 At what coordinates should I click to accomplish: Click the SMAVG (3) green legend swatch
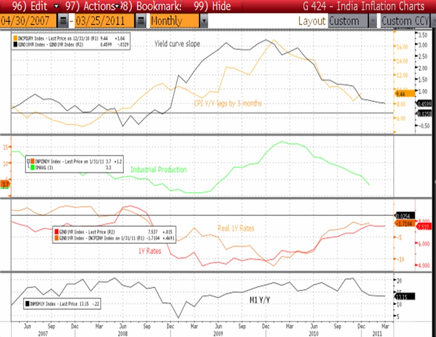(x=33, y=168)
